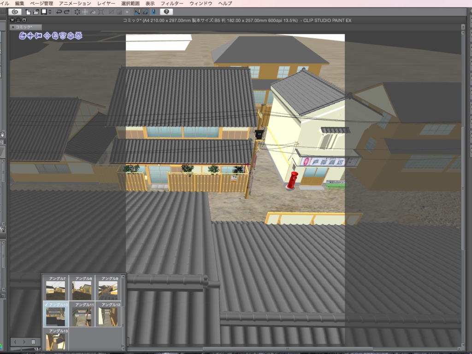Choose the アングル11 camera preset
Image resolution: width=472 pixels, height=354 pixels.
point(82,314)
